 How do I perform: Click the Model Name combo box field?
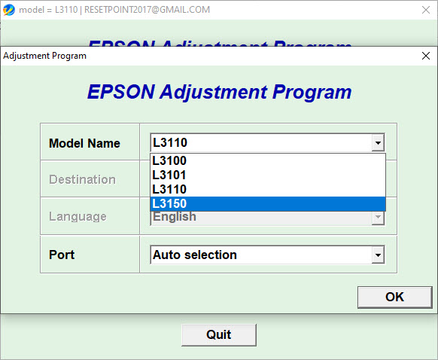click(267, 143)
